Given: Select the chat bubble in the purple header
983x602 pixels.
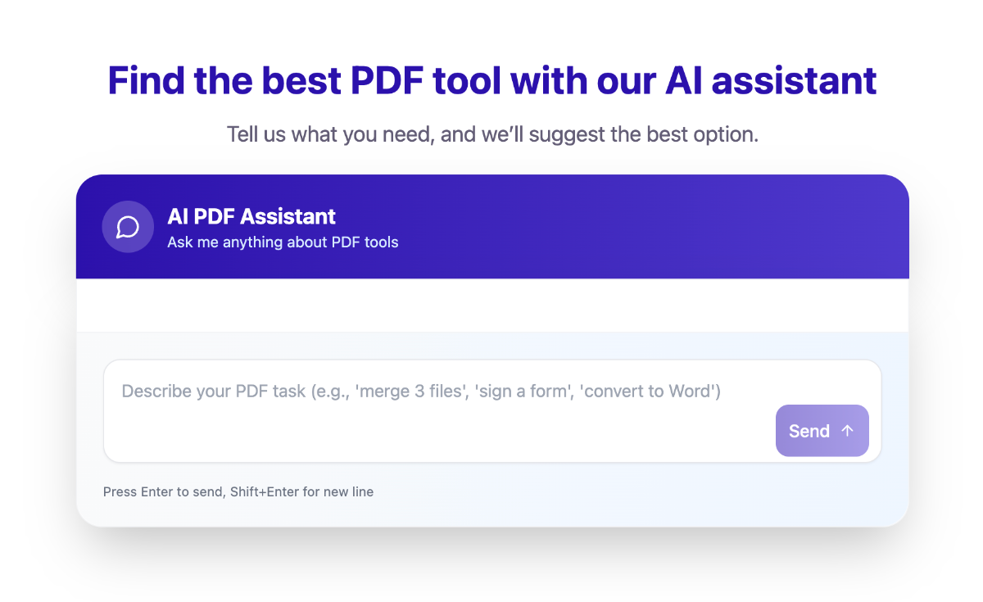Looking at the screenshot, I should 128,227.
